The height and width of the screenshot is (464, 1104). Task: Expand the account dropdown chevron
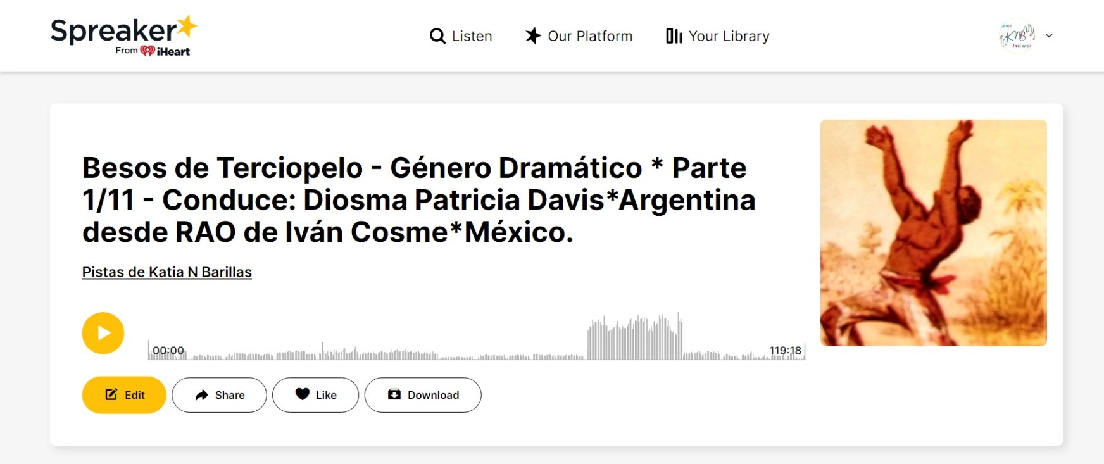[x=1049, y=36]
